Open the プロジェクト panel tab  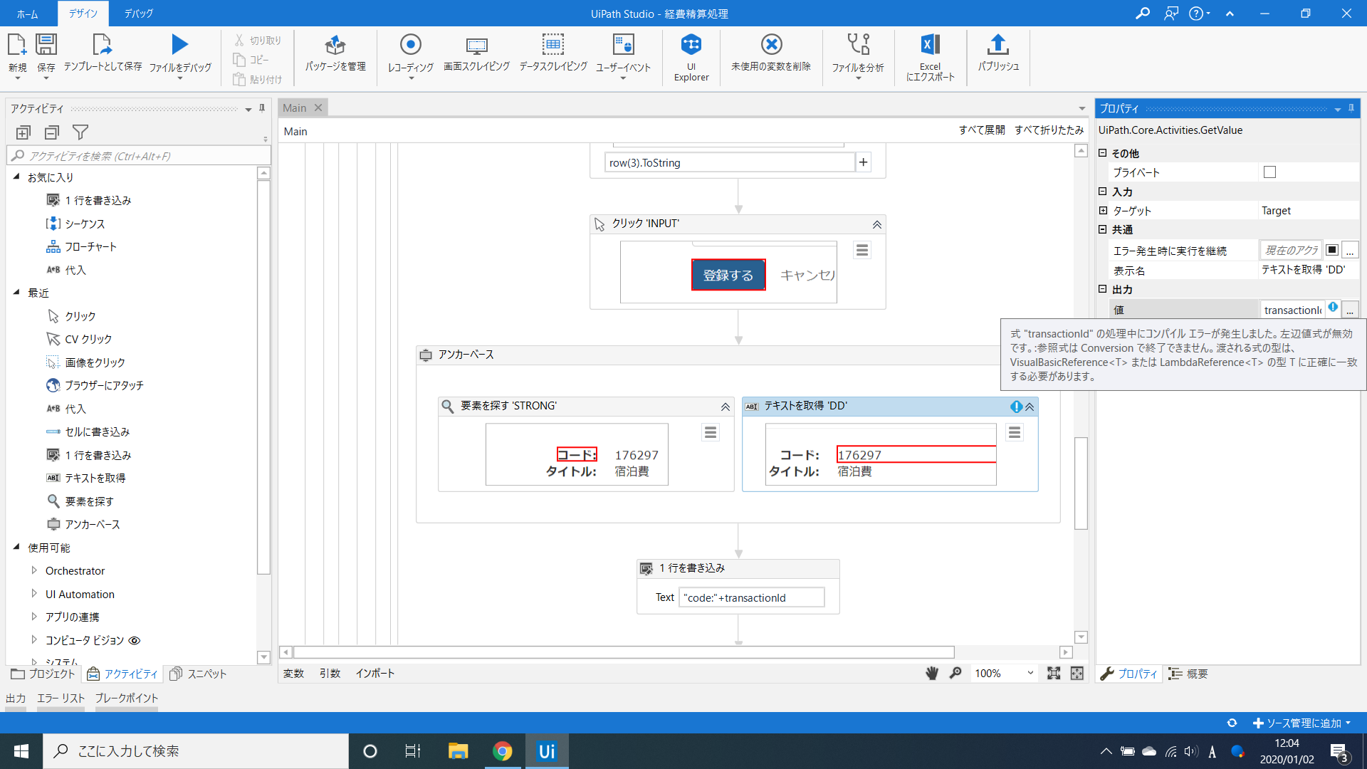point(43,674)
